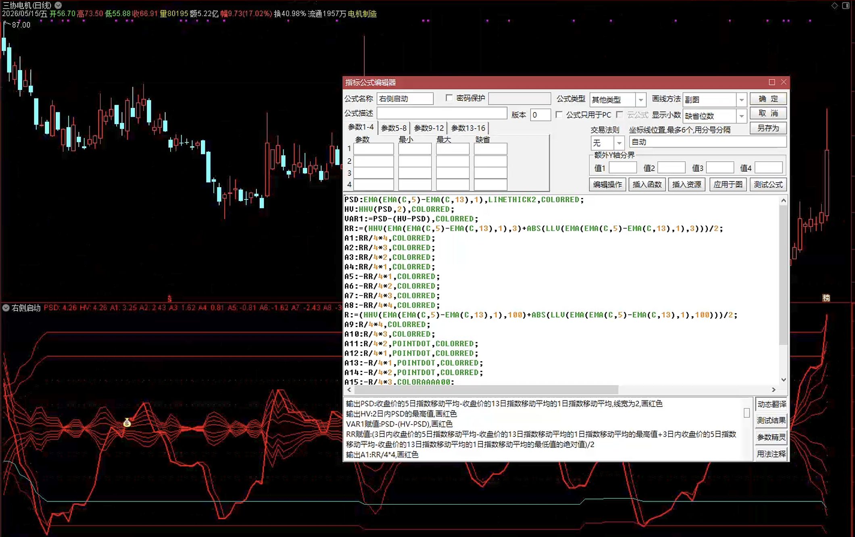This screenshot has height=537, width=855.
Task: Toggle the 云公式 checkbox
Action: point(620,114)
